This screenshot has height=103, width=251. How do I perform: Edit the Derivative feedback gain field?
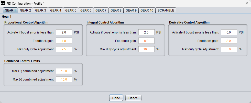tap(229, 41)
